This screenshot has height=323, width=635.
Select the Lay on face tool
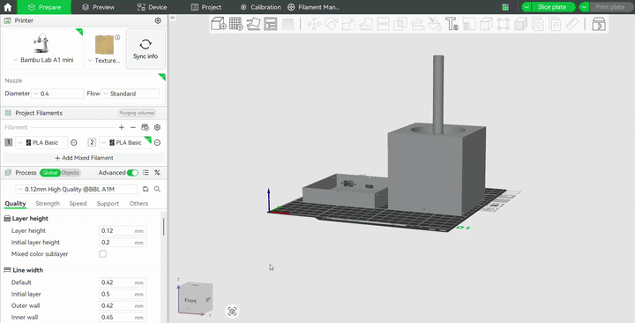pos(366,24)
